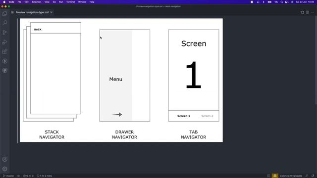Open the Window menu

pyautogui.click(x=82, y=2)
